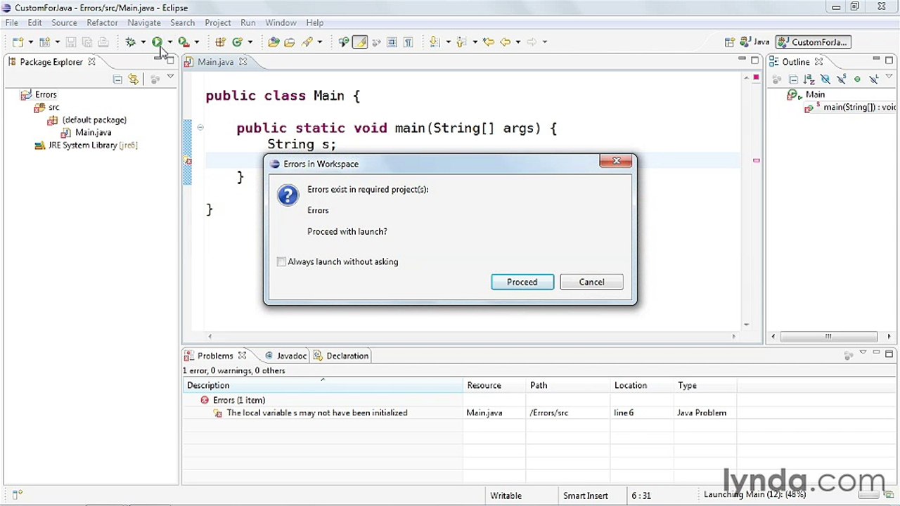
Task: Maximize the Main.java editor area
Action: [x=755, y=60]
